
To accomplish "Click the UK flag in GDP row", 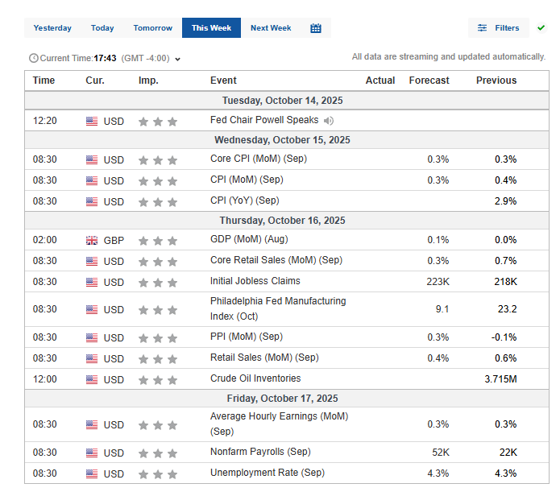I will click(x=92, y=240).
